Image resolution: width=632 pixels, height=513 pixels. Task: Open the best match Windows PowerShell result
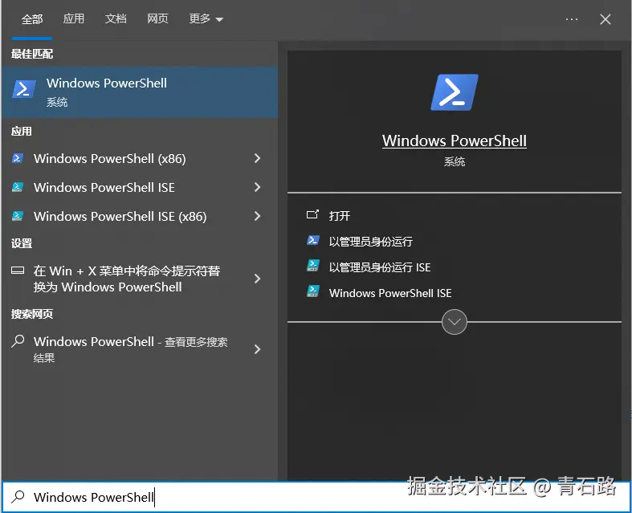click(x=140, y=92)
